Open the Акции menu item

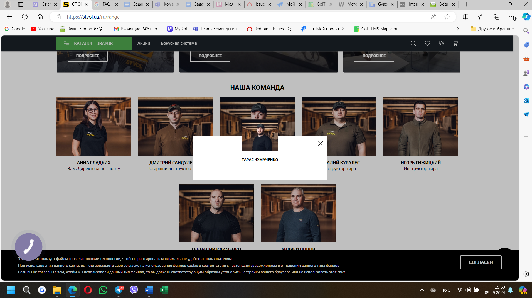[x=144, y=43]
